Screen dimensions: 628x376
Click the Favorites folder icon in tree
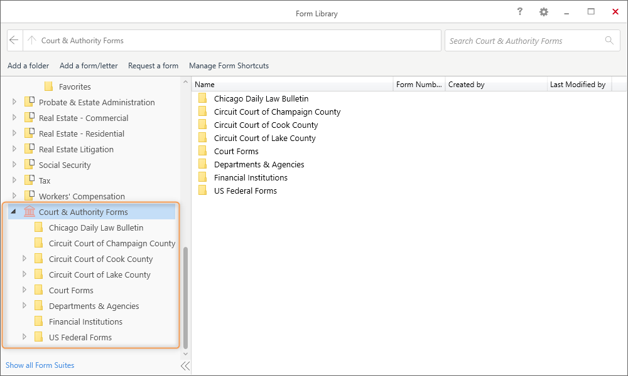pos(49,86)
